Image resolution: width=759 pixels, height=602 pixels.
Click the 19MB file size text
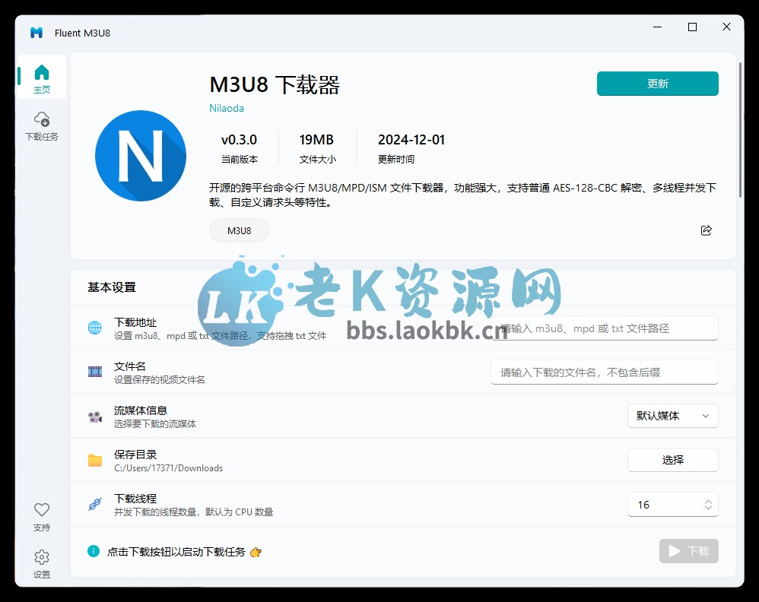(x=316, y=140)
